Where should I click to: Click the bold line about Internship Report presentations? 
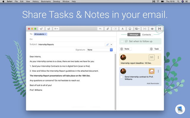60,76
